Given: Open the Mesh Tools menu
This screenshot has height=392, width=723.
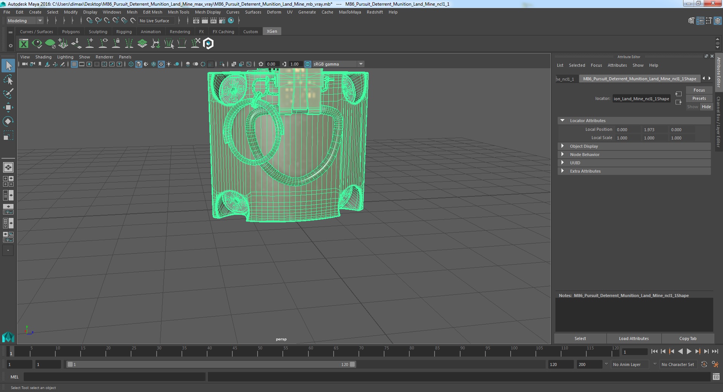Looking at the screenshot, I should 178,12.
